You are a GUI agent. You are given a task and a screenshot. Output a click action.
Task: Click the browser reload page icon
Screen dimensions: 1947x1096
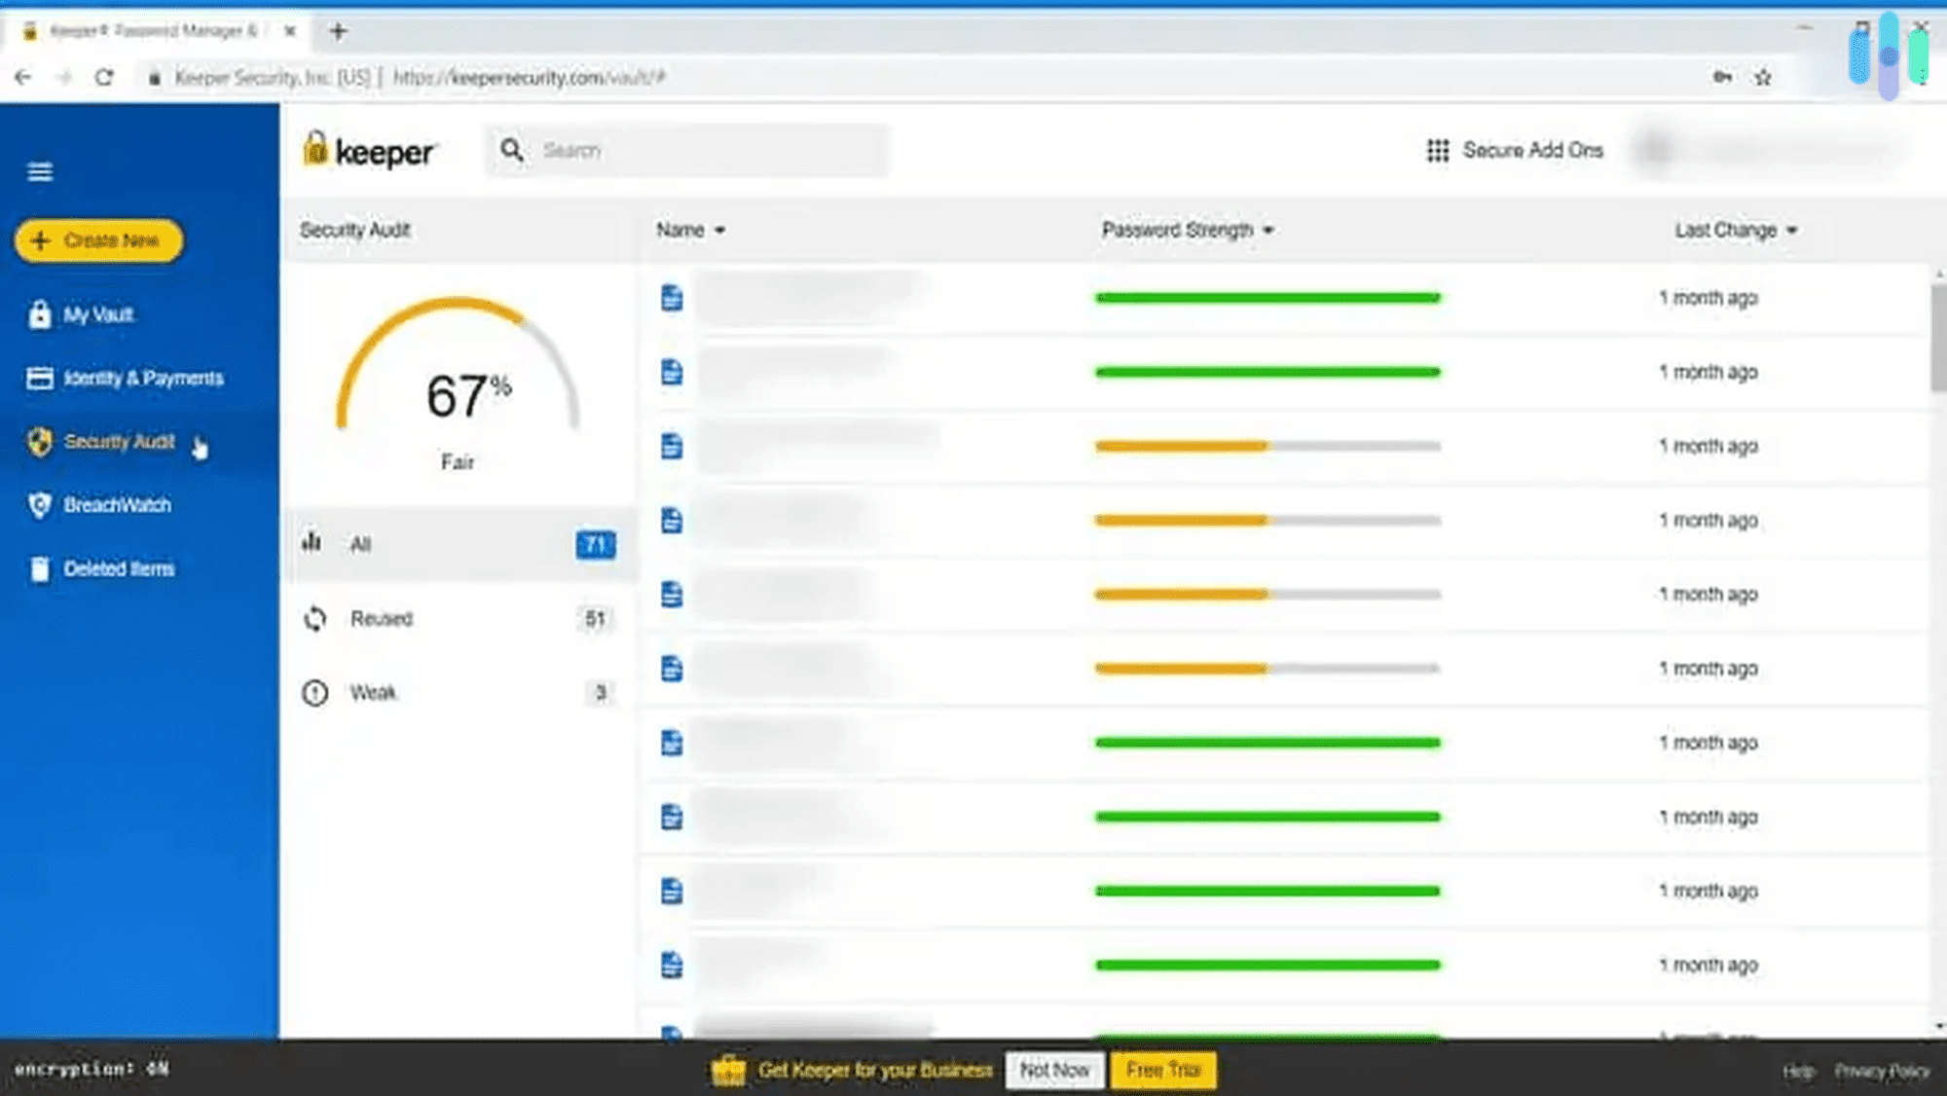[104, 78]
